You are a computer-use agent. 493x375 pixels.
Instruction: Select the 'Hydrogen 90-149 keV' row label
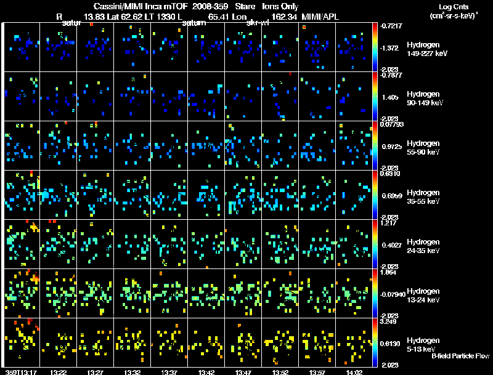(x=425, y=99)
